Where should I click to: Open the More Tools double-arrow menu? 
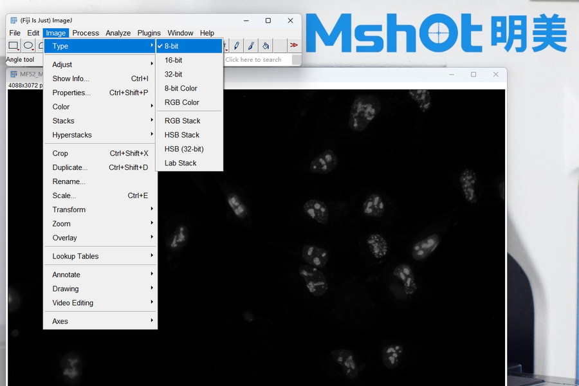tap(294, 45)
